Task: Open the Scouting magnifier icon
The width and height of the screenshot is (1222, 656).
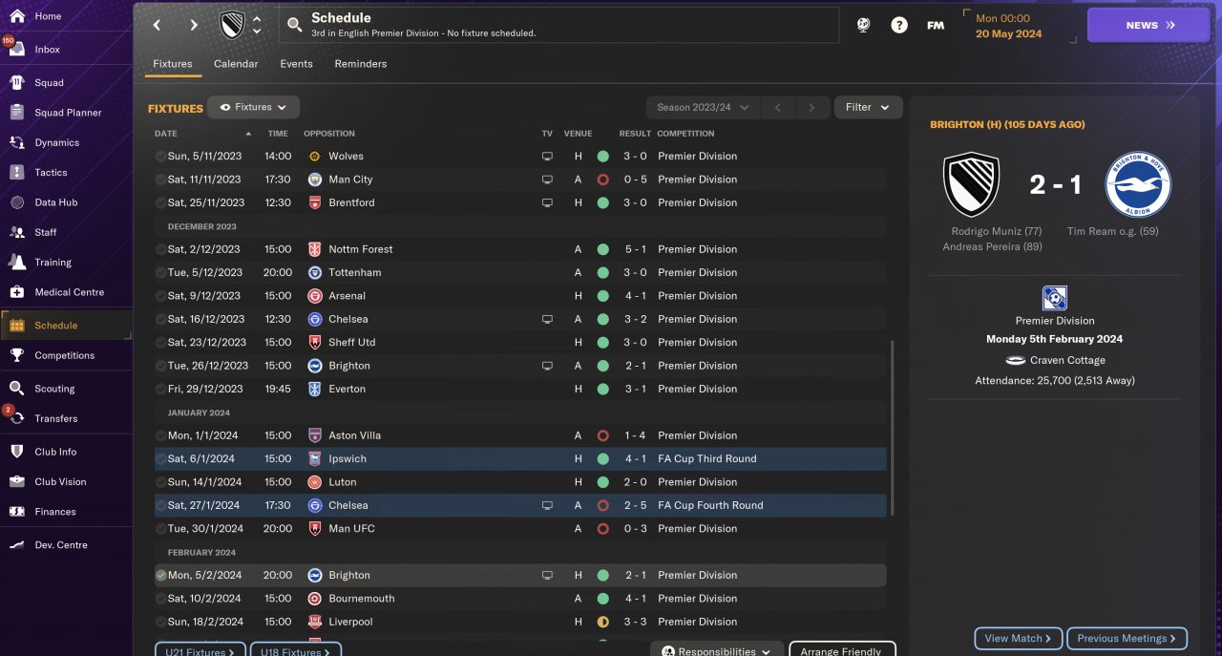Action: (x=17, y=389)
